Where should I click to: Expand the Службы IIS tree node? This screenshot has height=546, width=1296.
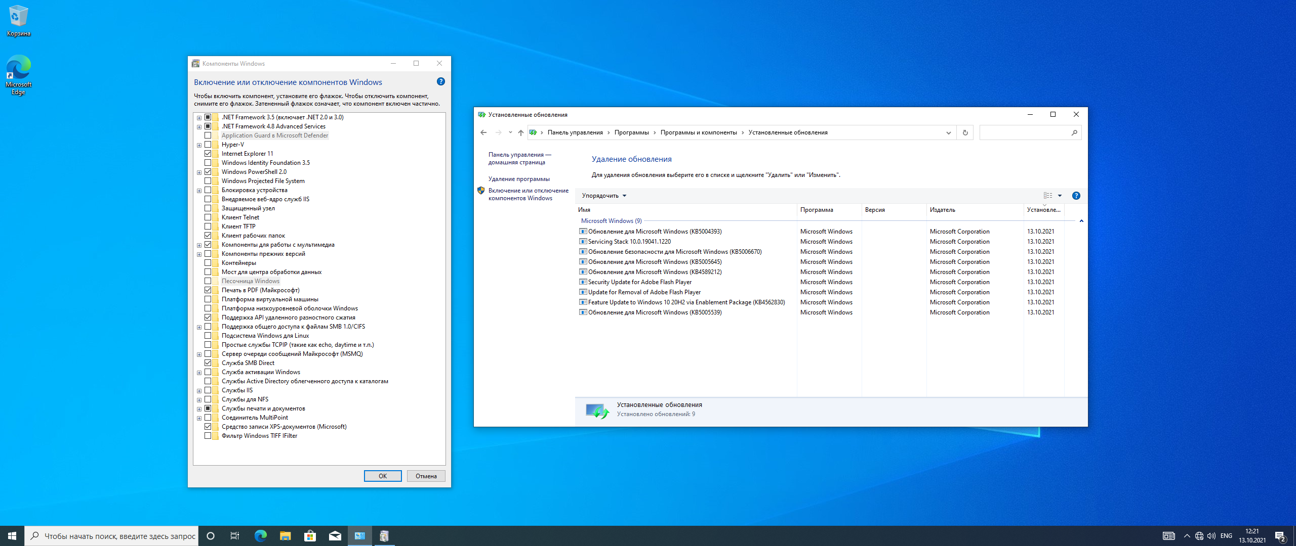tap(199, 391)
